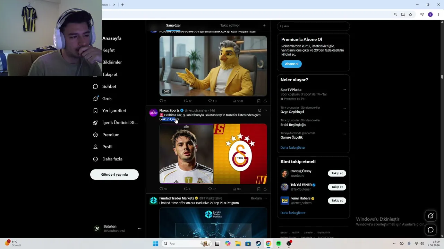Open a new browser tab

pos(122,4)
